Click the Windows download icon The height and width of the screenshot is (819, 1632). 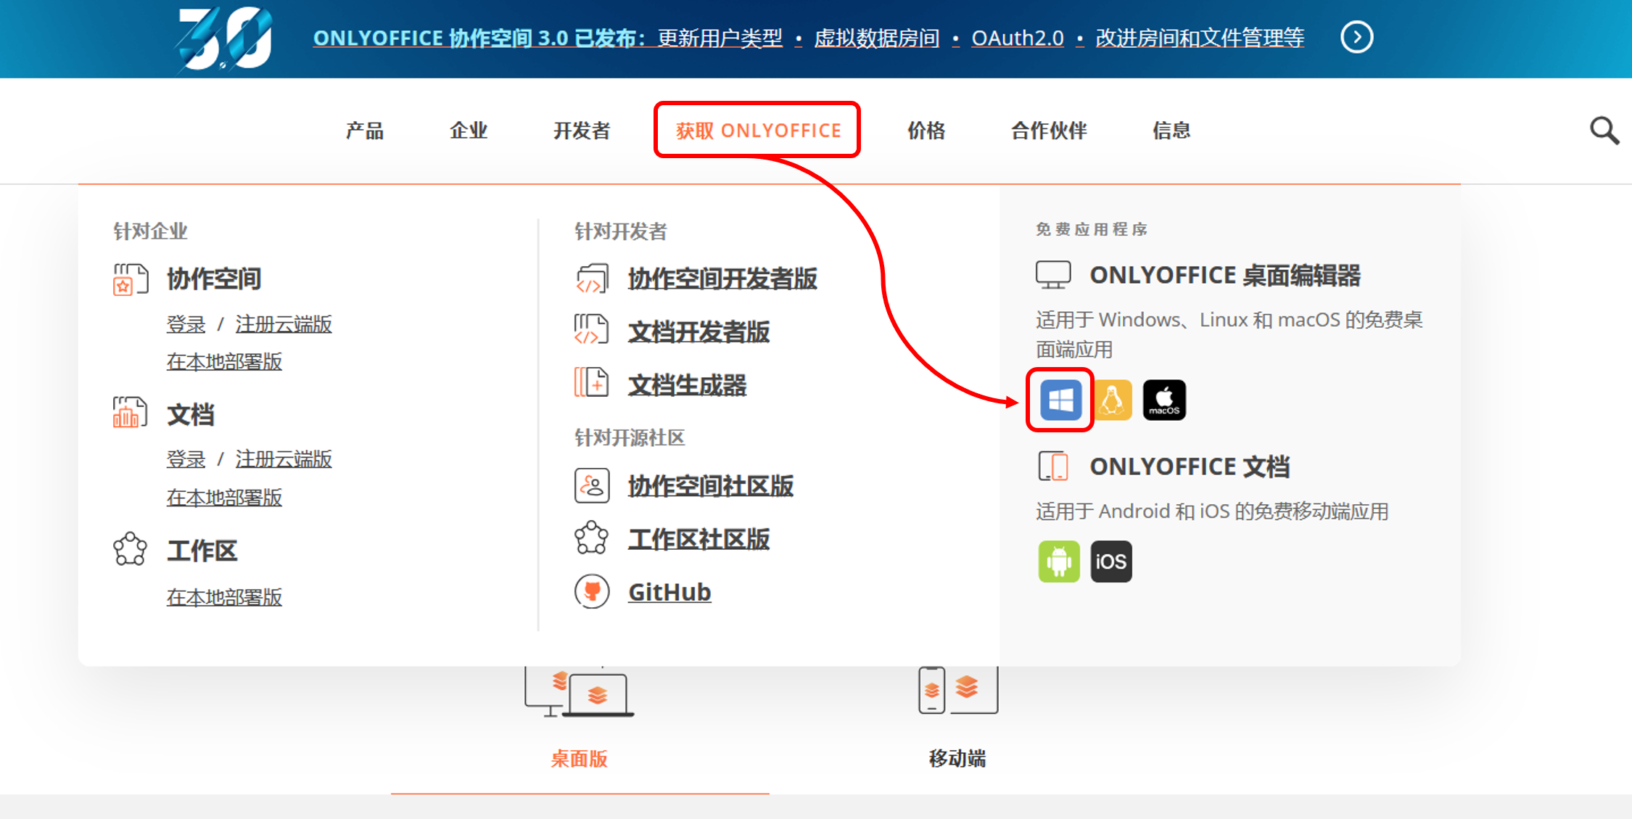click(1060, 400)
